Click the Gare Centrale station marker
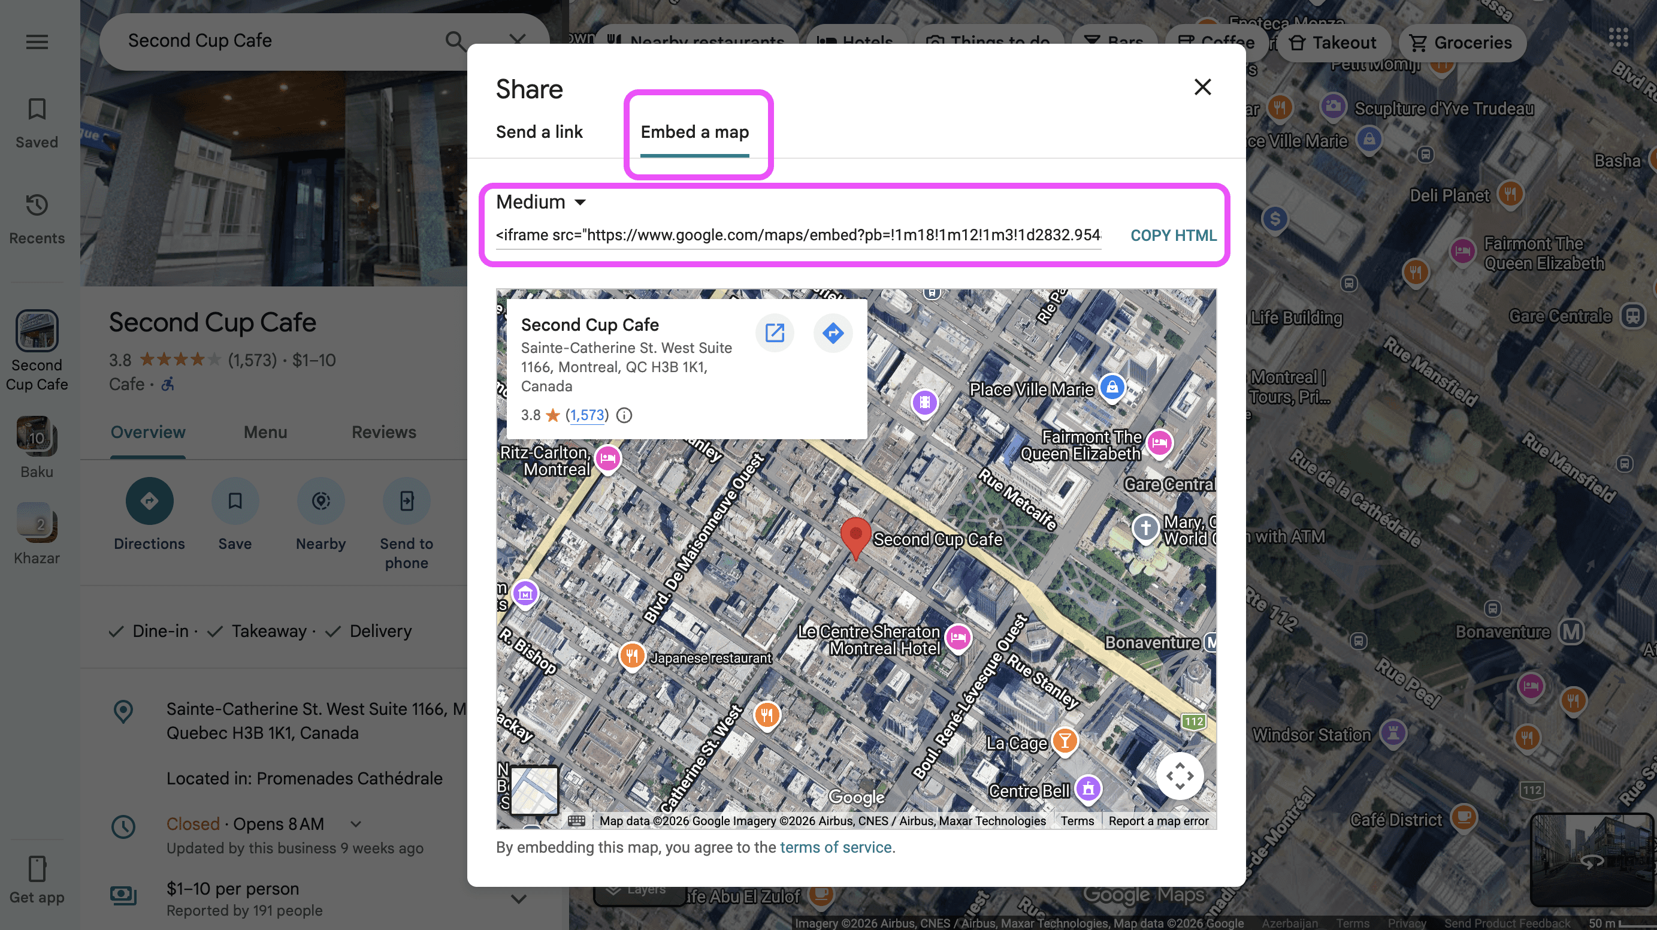 pos(1632,316)
